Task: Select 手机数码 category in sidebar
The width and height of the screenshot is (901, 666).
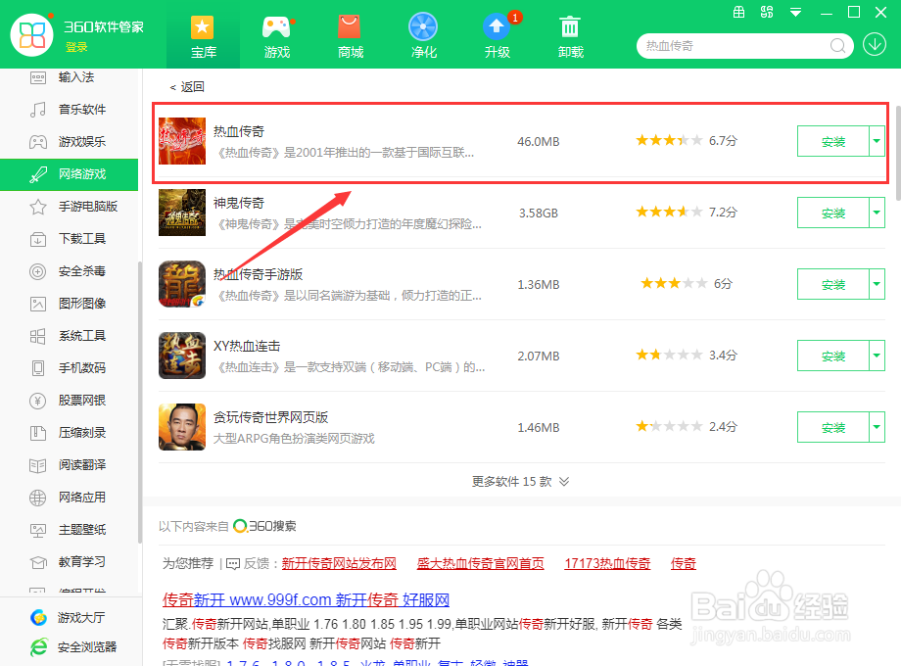Action: tap(69, 367)
